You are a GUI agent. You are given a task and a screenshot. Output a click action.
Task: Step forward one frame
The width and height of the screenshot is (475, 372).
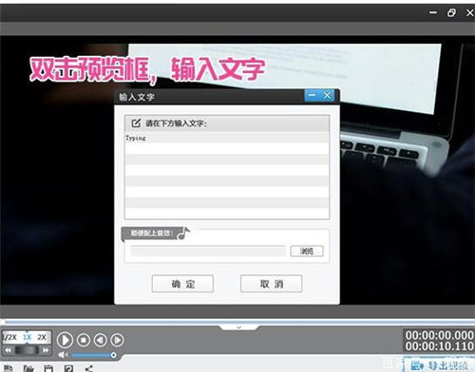(x=117, y=340)
